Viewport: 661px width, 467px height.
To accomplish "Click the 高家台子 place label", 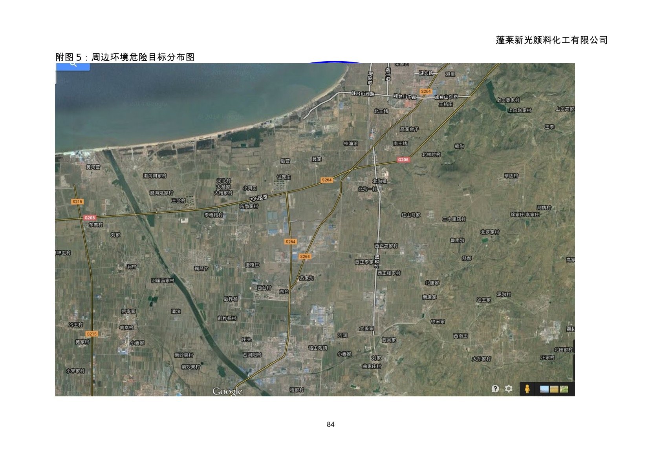I will pyautogui.click(x=410, y=129).
